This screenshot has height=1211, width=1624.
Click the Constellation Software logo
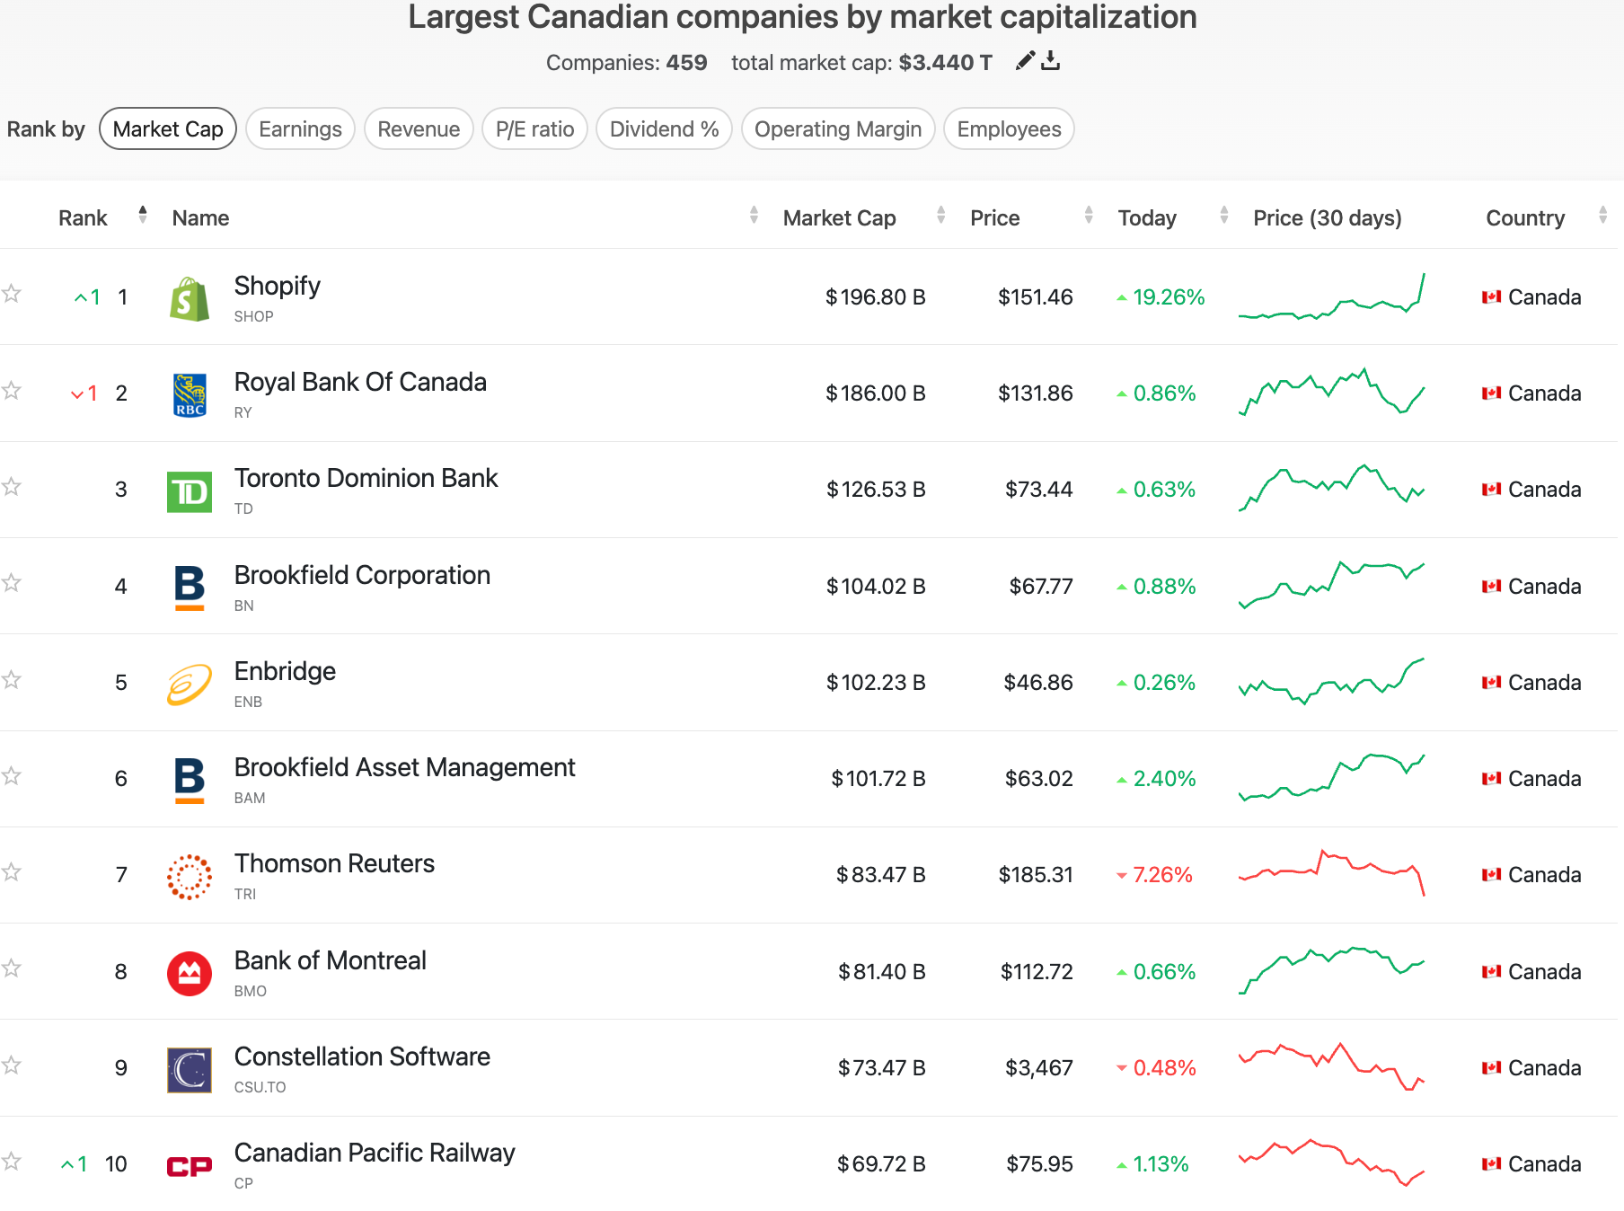(190, 1070)
